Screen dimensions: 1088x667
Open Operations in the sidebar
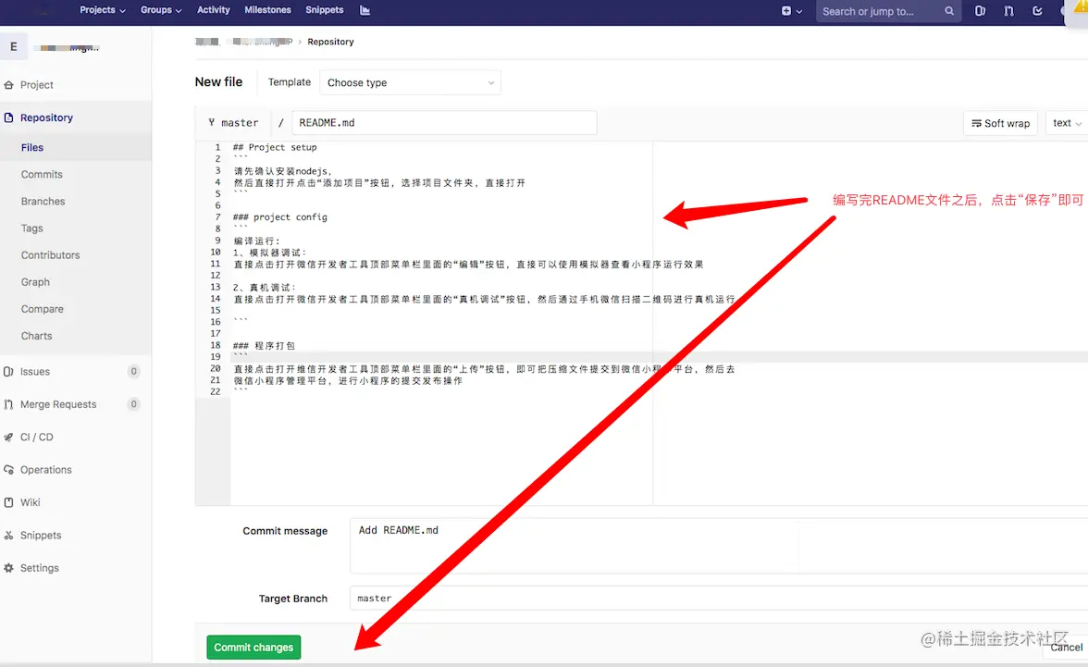[x=46, y=469]
